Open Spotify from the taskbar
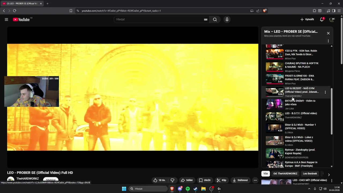343x193 pixels. pyautogui.click(x=188, y=189)
